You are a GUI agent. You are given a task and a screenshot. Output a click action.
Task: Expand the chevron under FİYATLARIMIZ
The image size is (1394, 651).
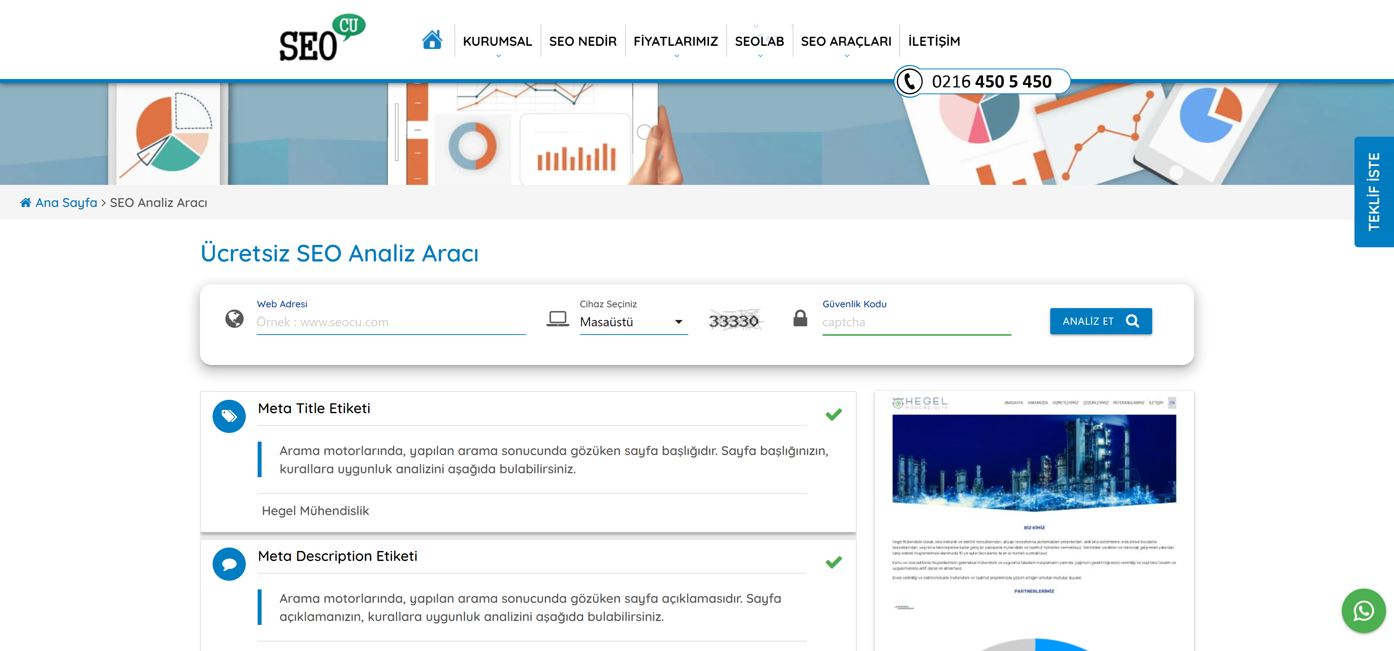[676, 56]
